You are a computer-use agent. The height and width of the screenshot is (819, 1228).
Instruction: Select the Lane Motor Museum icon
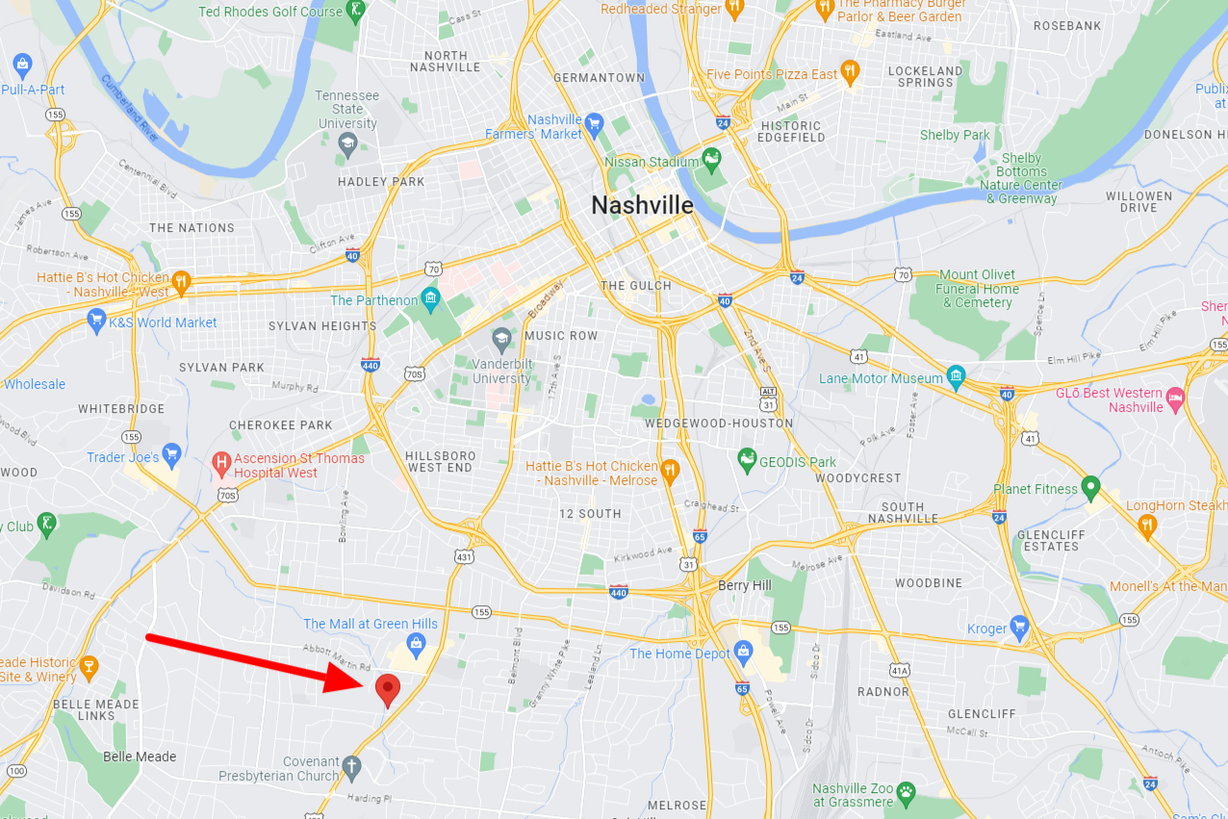click(956, 375)
